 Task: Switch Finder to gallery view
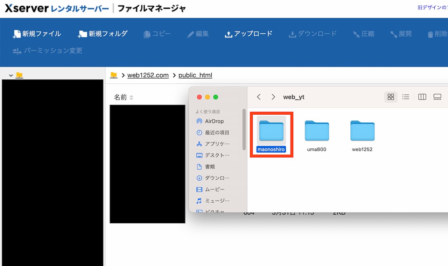[437, 97]
